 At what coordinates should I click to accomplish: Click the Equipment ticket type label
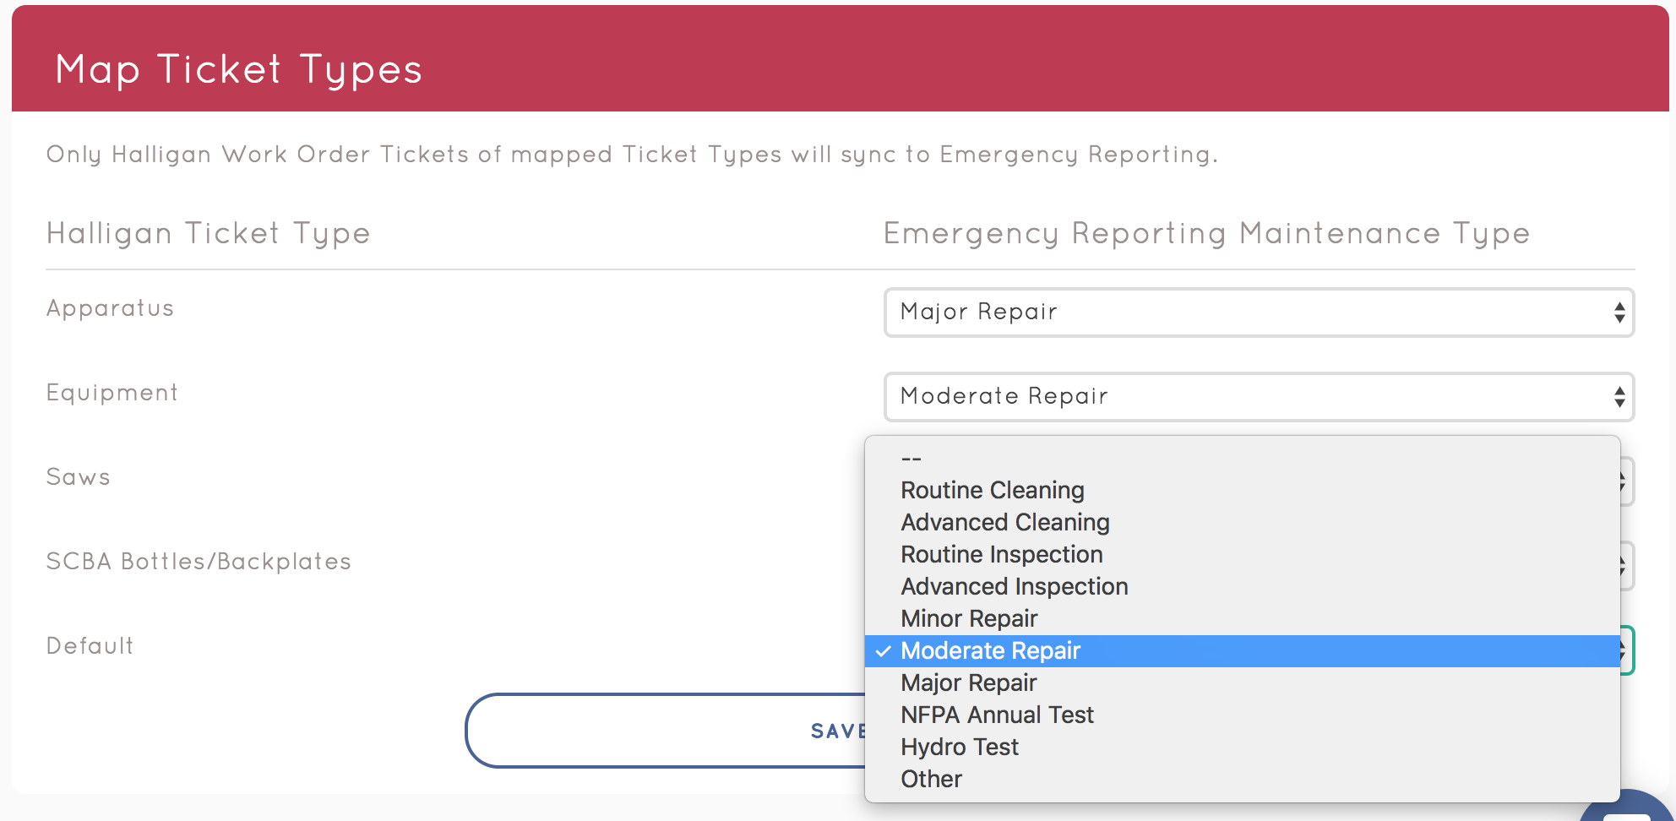point(112,393)
